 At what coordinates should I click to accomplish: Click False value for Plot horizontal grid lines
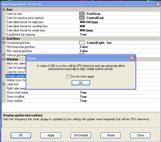pos(119,47)
